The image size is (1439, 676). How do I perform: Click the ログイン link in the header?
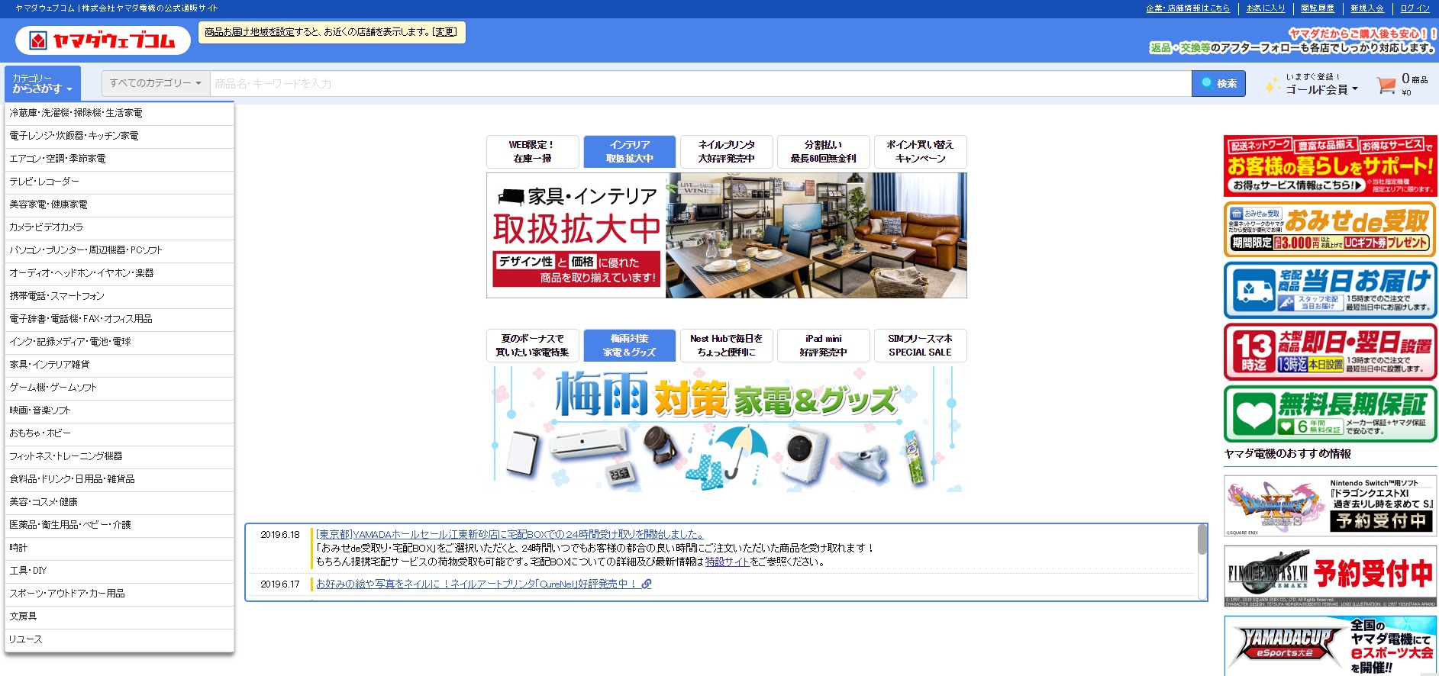tap(1415, 8)
